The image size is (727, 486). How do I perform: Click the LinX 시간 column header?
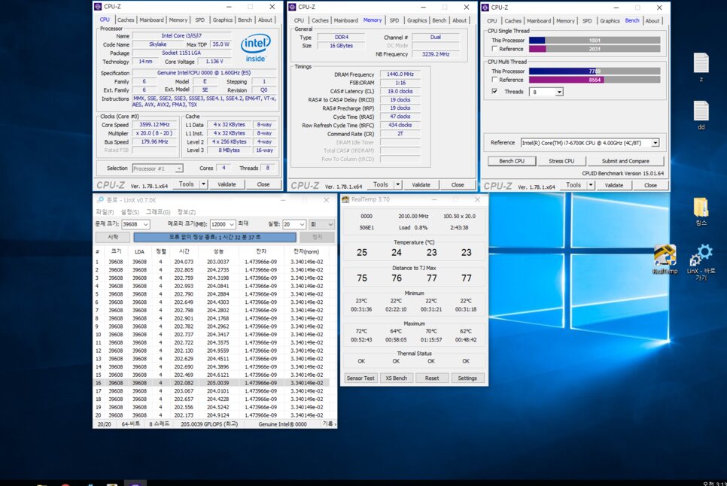tap(184, 251)
